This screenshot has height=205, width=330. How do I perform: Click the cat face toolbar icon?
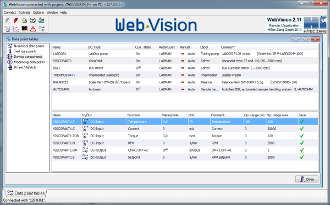click(x=33, y=20)
